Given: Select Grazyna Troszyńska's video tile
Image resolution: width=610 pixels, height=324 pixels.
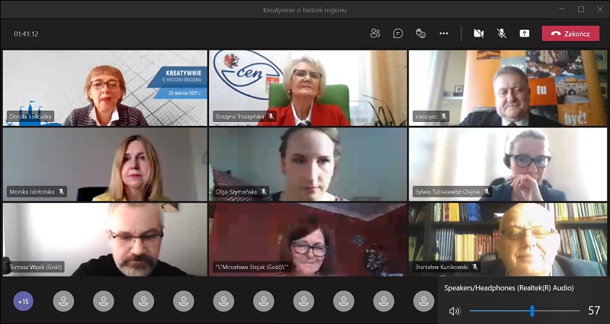Looking at the screenshot, I should pos(308,88).
